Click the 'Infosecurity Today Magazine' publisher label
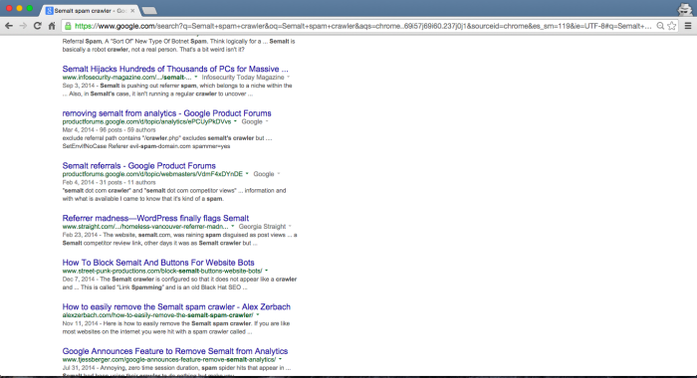This screenshot has width=697, height=378. [243, 78]
